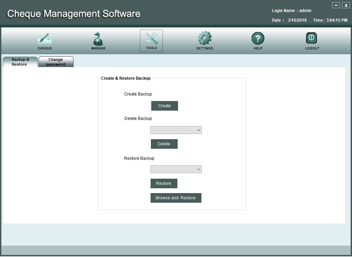Click the Manage person icon
The image size is (352, 257).
98,39
